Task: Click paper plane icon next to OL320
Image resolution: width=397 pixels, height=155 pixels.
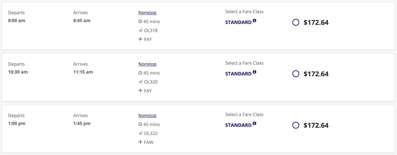Action: point(140,82)
